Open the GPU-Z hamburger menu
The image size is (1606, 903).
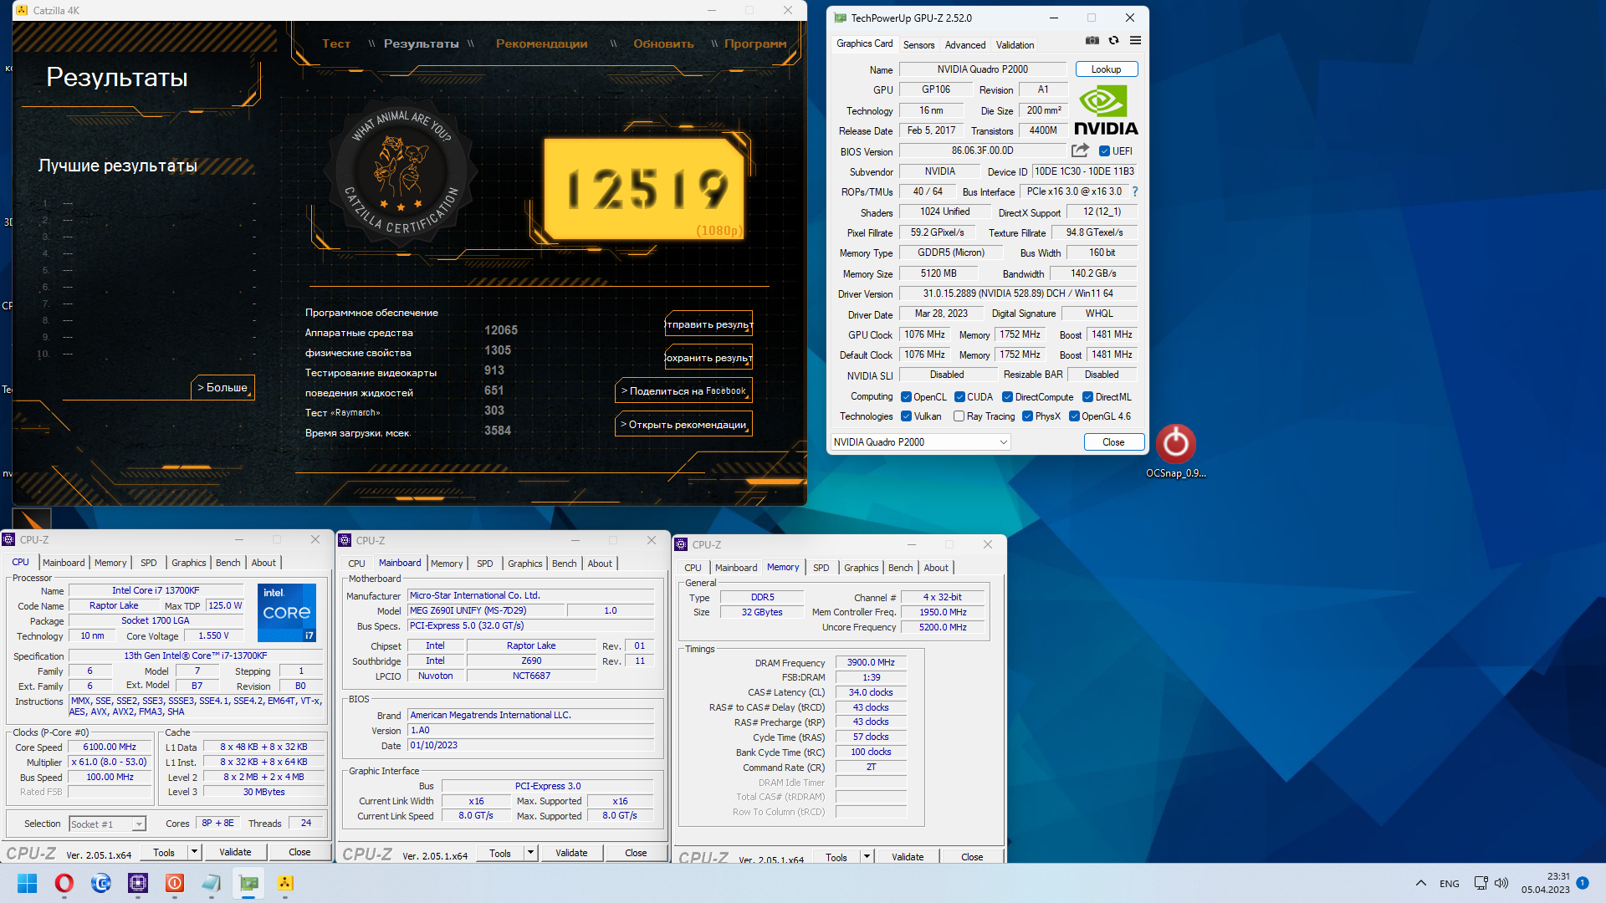pos(1135,41)
